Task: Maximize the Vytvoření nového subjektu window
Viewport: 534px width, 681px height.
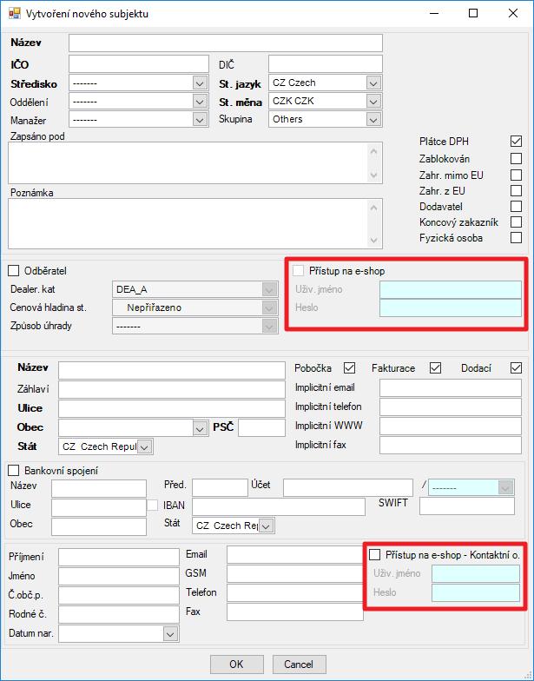Action: [x=473, y=13]
